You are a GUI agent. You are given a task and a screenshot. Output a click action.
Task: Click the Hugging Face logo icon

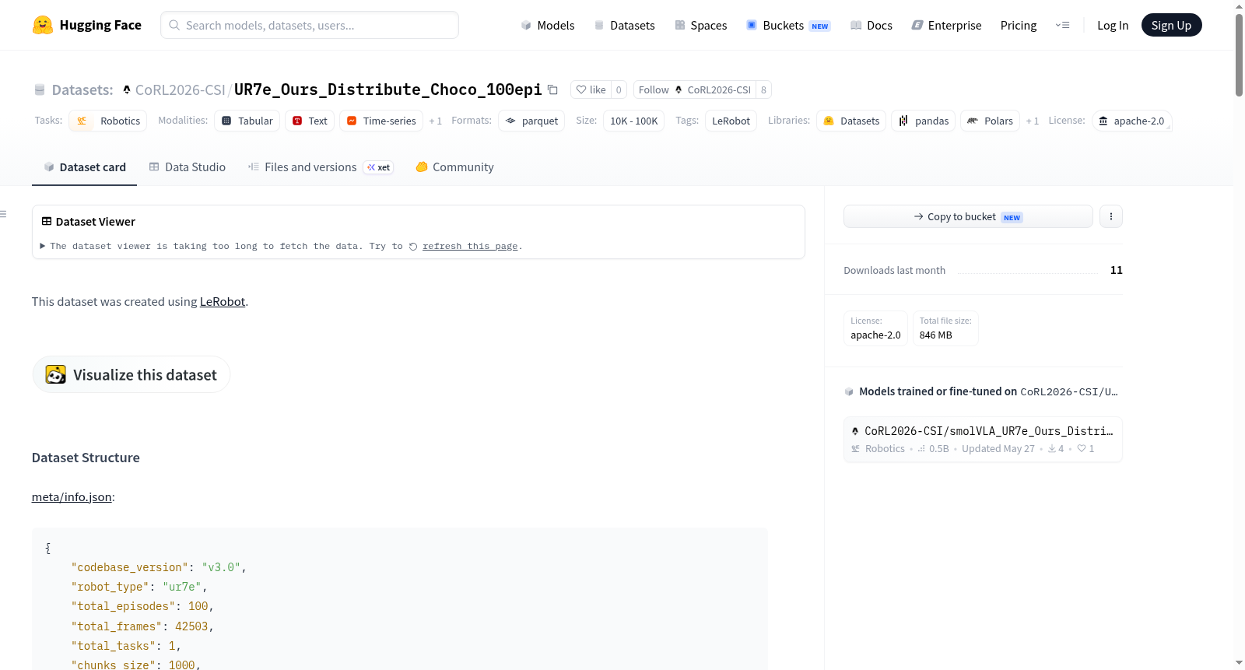43,25
